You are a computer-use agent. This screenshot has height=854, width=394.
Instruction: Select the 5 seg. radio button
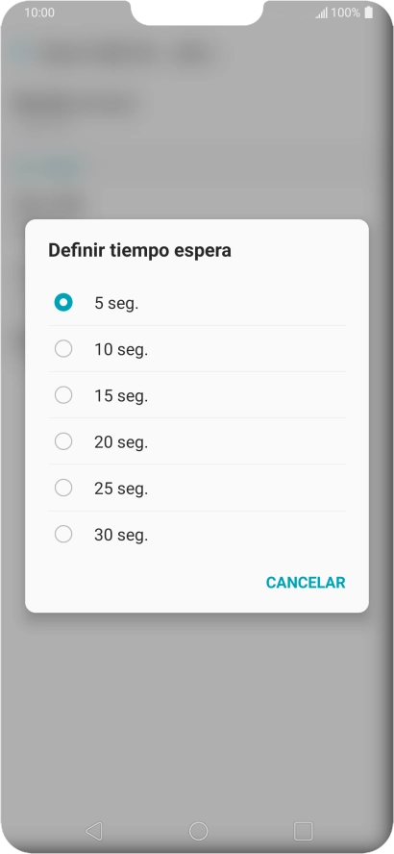pos(63,302)
